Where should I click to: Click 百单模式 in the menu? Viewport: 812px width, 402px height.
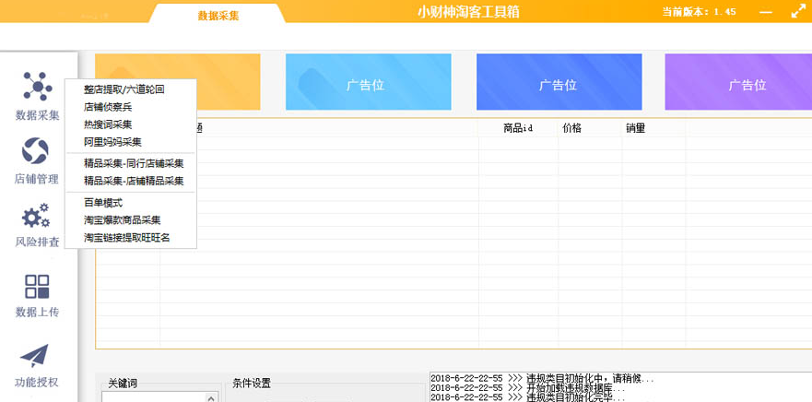(103, 203)
